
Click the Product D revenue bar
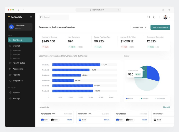coord(63,80)
